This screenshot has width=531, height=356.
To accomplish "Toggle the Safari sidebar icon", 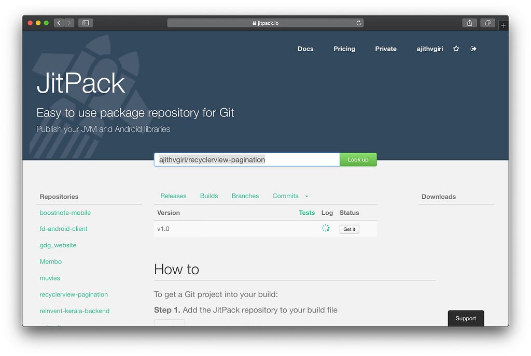I will 86,23.
